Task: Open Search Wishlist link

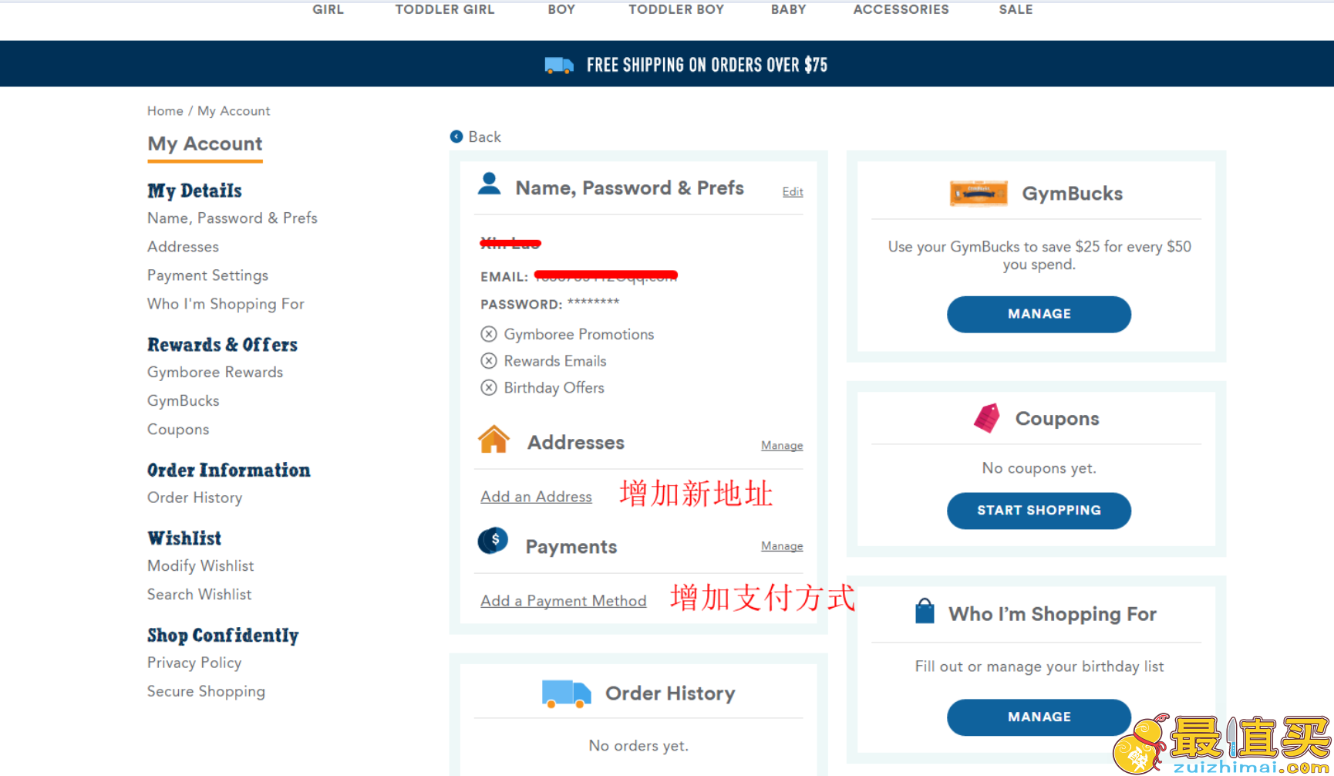Action: pyautogui.click(x=199, y=594)
